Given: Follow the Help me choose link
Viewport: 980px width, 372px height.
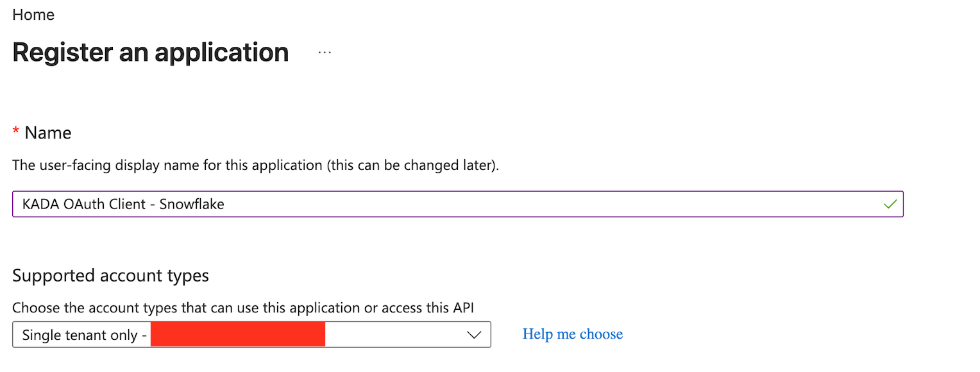Looking at the screenshot, I should 572,334.
